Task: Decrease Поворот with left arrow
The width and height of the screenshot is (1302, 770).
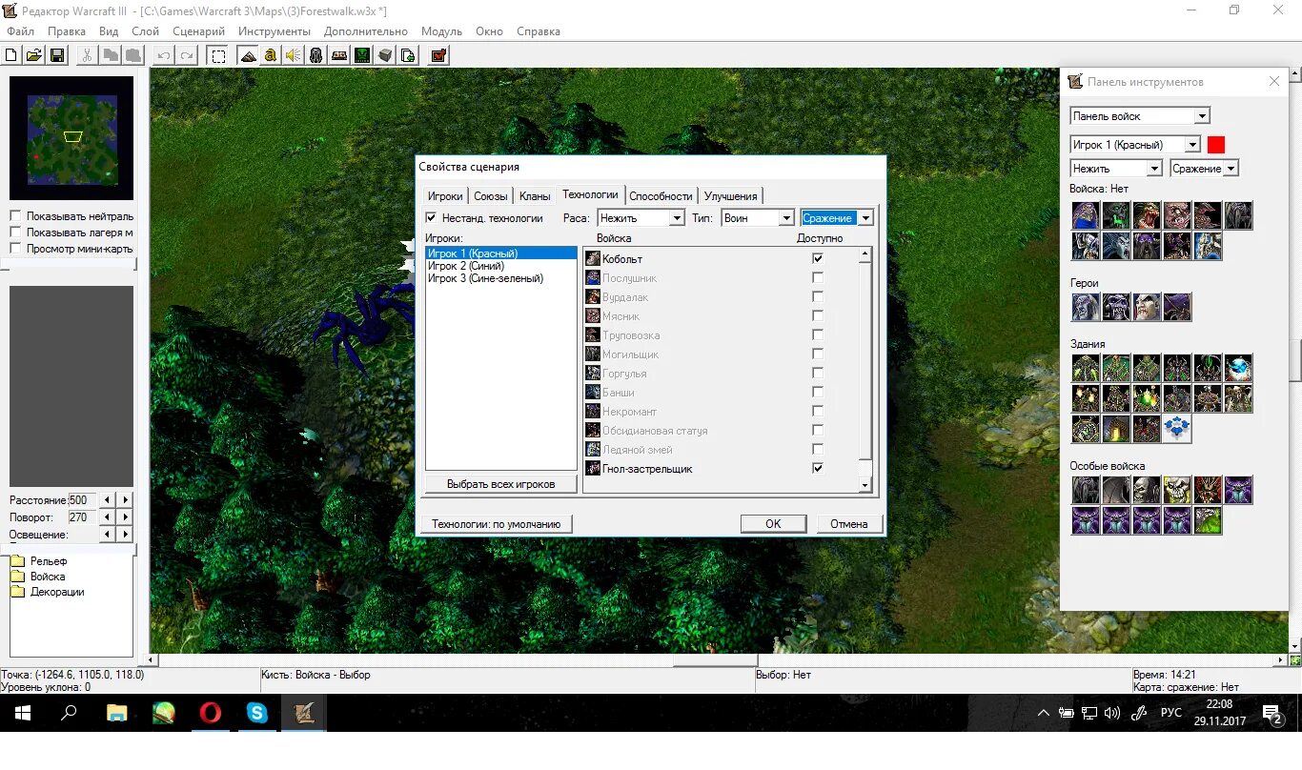Action: (107, 517)
